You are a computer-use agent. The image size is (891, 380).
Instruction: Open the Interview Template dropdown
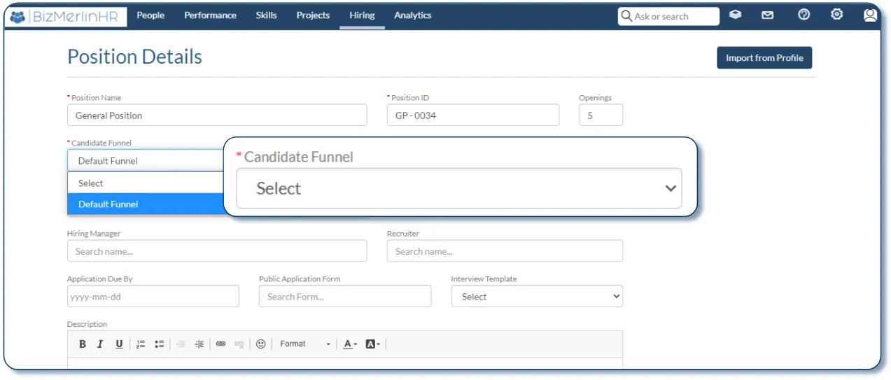pyautogui.click(x=537, y=296)
